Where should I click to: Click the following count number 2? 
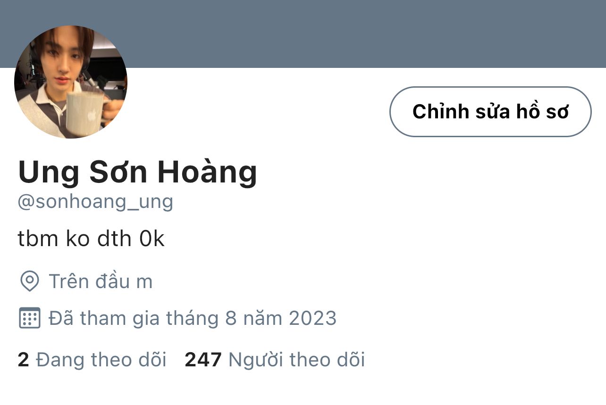pos(23,360)
